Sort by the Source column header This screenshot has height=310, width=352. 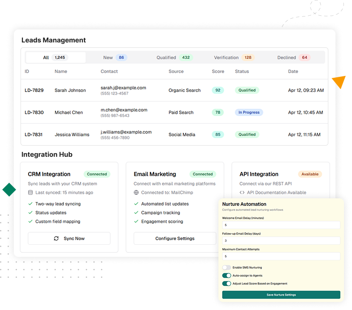176,71
